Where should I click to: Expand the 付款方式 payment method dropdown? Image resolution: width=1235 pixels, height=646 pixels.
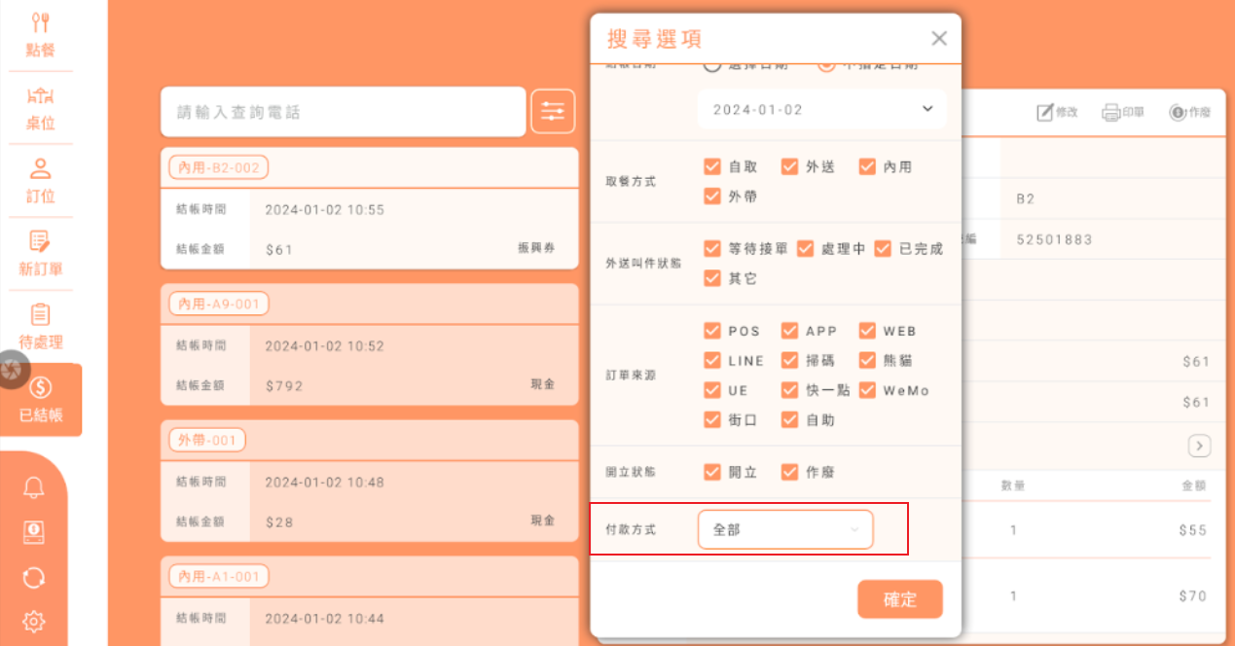(x=785, y=530)
